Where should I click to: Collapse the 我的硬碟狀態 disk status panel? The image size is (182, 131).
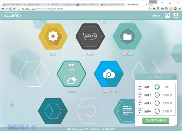(x=173, y=77)
